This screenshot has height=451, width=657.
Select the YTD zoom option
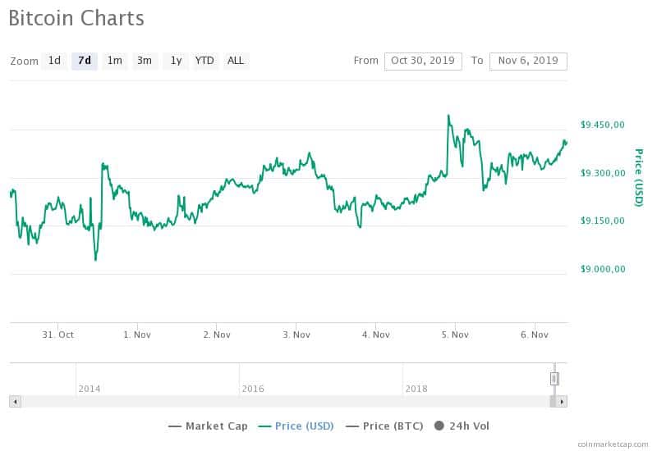(x=204, y=61)
